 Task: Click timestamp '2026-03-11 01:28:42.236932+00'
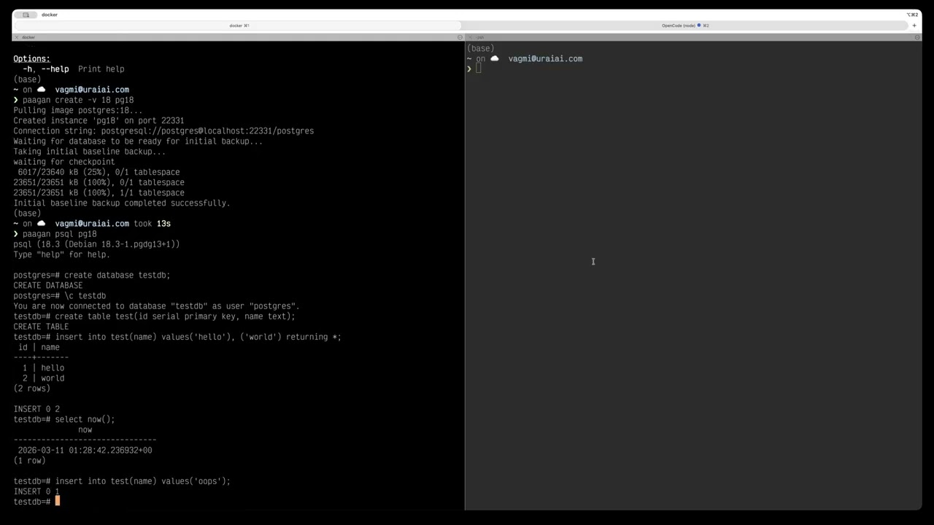tap(85, 450)
